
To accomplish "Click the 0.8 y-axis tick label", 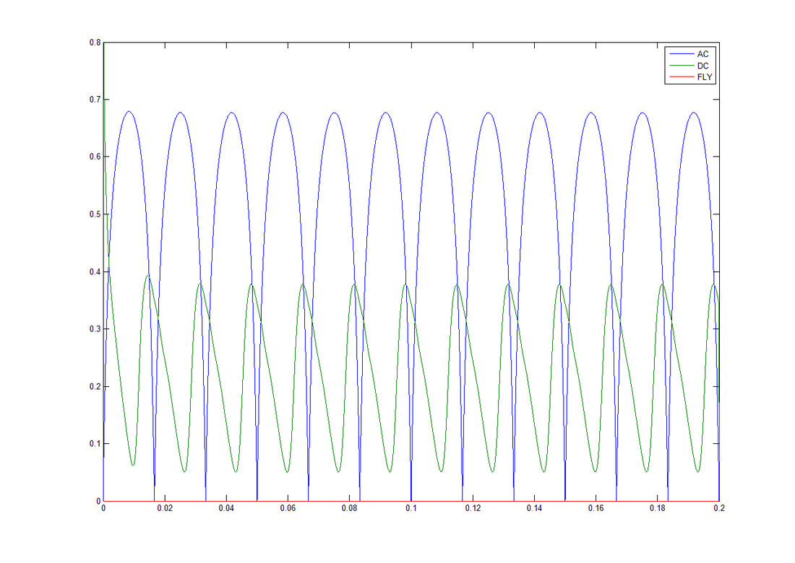I will pyautogui.click(x=95, y=43).
